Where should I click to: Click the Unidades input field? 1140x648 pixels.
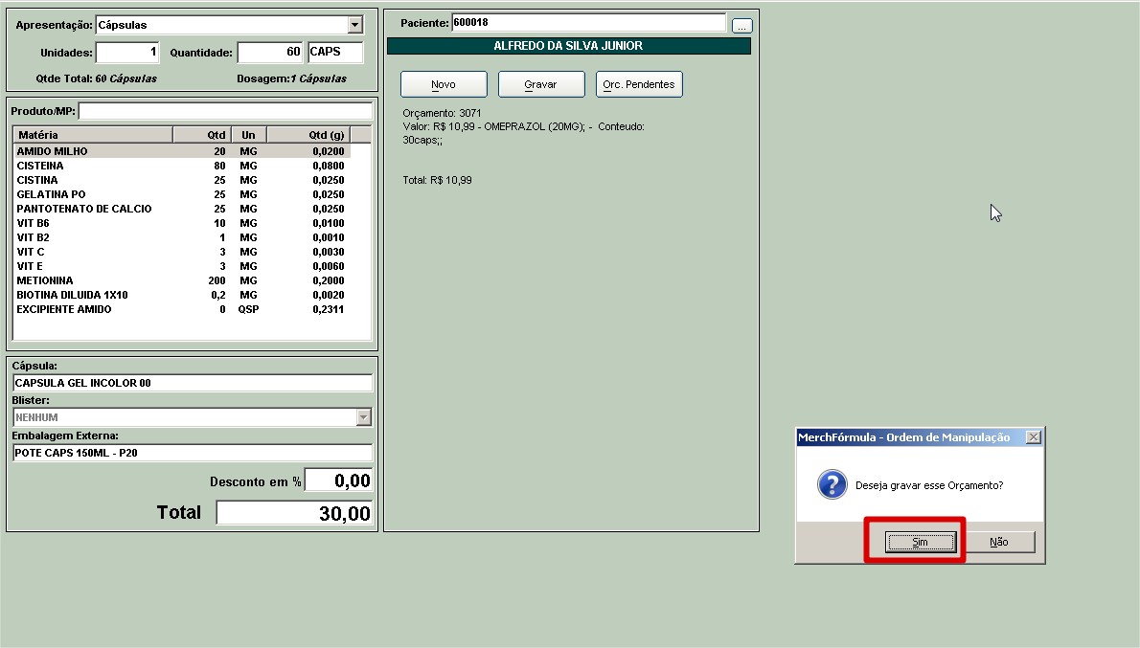click(x=128, y=52)
